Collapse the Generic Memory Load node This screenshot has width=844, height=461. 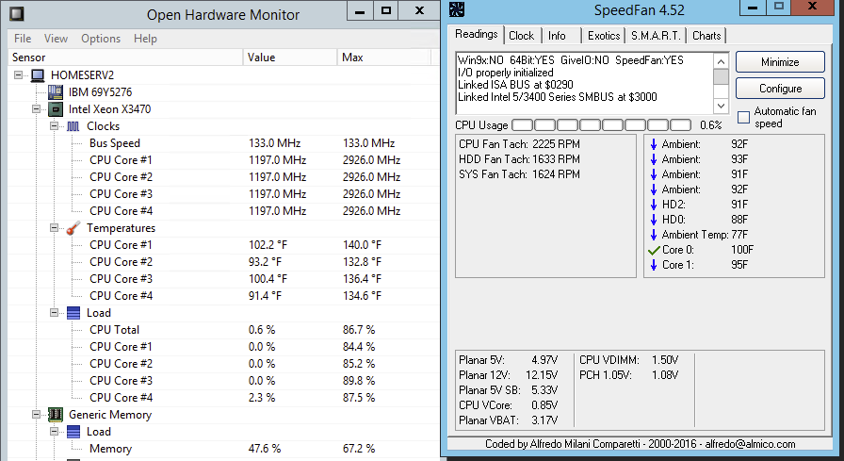click(54, 432)
